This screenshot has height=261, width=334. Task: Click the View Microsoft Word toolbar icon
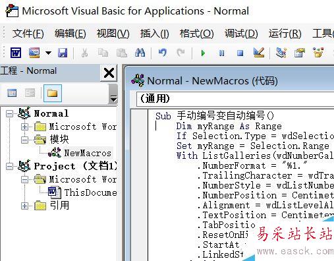(x=16, y=53)
